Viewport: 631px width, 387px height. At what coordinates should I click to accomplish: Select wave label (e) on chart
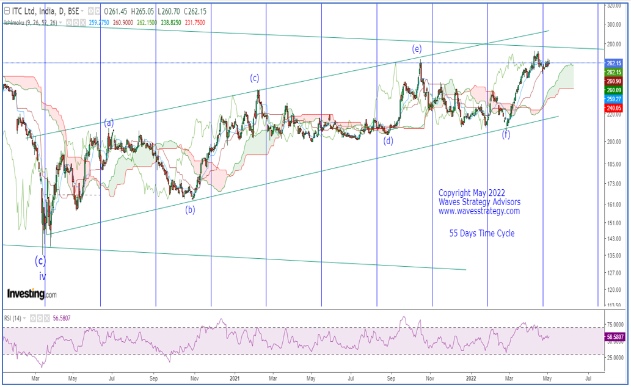tap(417, 49)
